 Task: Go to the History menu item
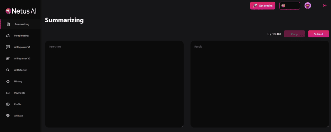pos(18,82)
